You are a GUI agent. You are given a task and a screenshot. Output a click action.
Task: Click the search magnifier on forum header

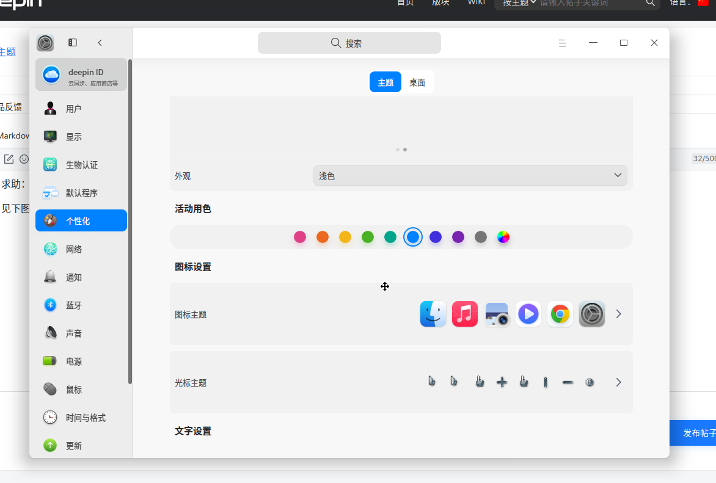pos(650,3)
